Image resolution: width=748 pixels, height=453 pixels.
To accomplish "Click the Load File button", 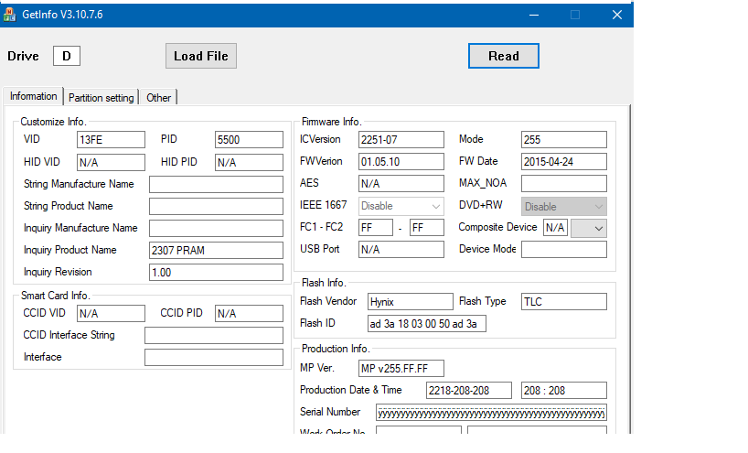I will (201, 56).
